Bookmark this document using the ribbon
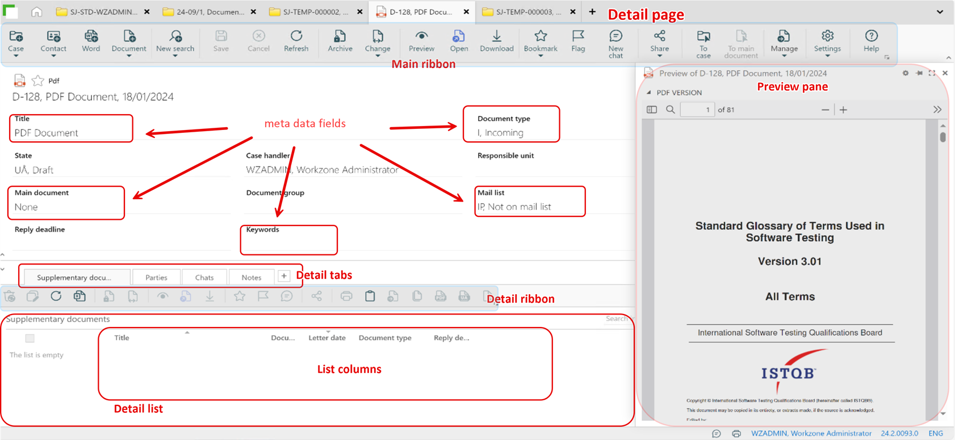955x440 pixels. [540, 41]
